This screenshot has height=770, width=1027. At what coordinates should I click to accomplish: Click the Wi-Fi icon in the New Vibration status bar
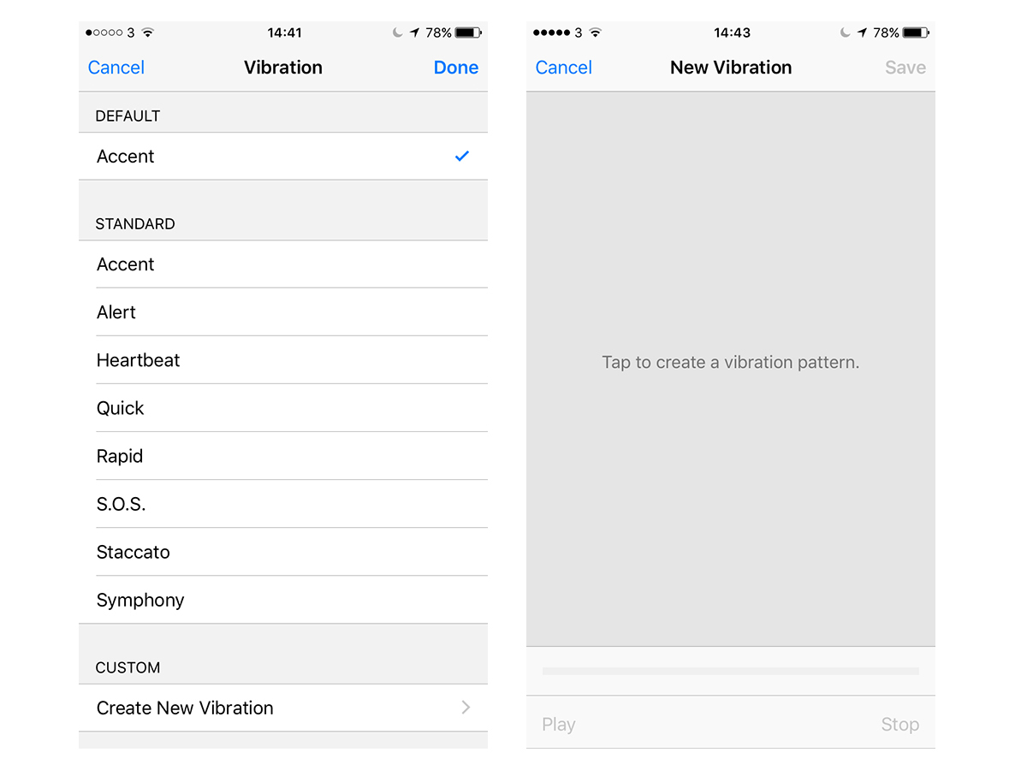pyautogui.click(x=596, y=33)
